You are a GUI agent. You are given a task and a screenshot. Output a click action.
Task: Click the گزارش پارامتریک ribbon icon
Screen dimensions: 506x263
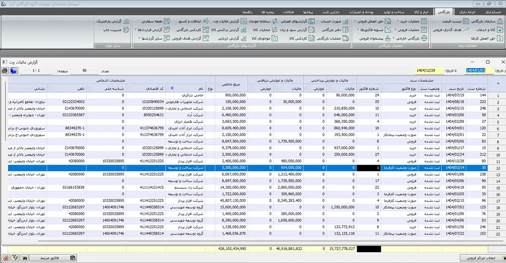click(x=126, y=21)
